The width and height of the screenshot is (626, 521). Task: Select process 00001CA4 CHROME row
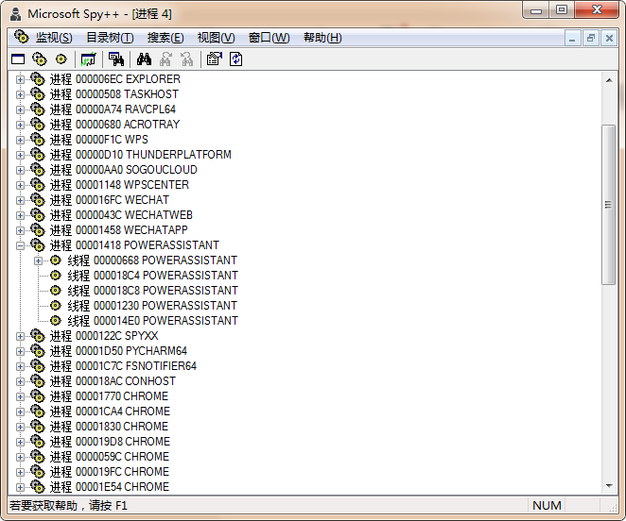(x=110, y=412)
